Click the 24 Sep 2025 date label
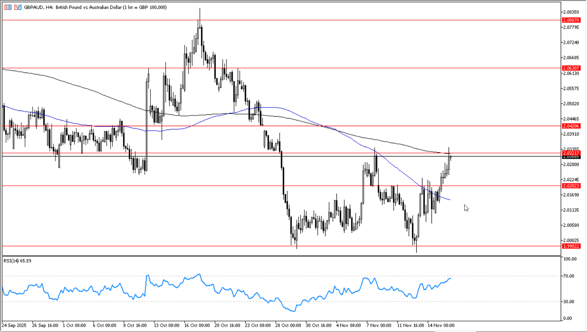587x332 pixels. coord(14,325)
